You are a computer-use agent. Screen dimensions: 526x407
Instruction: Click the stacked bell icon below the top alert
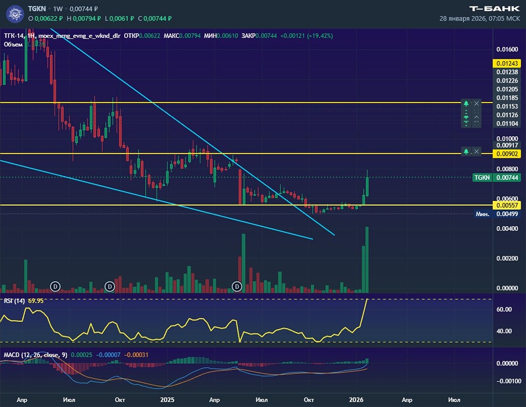466,118
